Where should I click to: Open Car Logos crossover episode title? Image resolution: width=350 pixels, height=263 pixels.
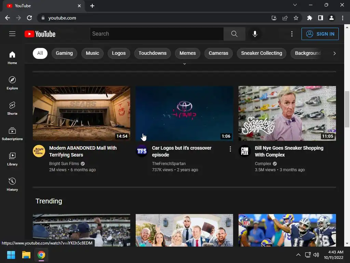click(x=182, y=151)
